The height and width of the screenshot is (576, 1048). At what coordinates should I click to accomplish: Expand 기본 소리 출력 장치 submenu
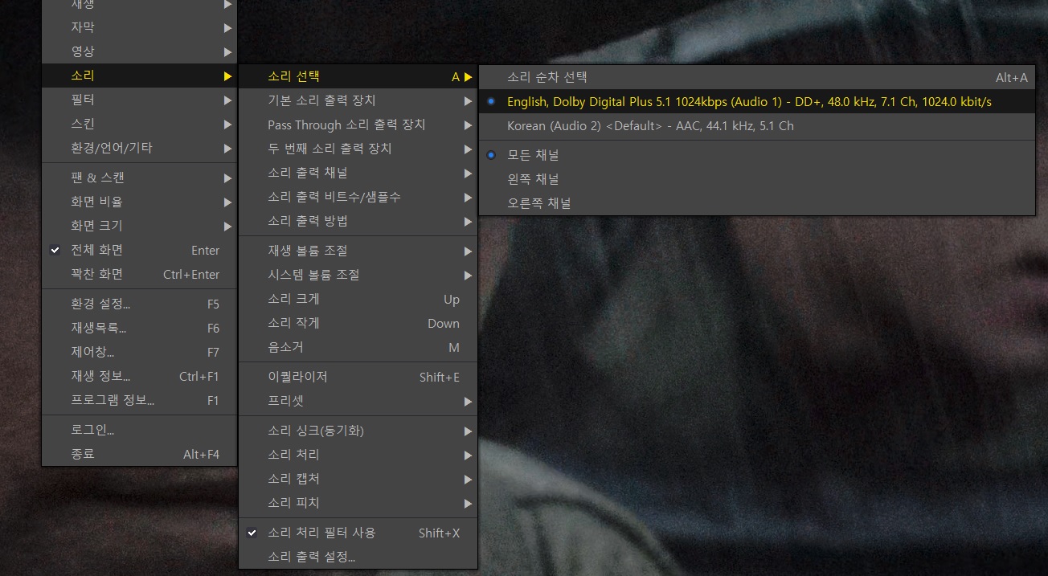click(x=321, y=100)
